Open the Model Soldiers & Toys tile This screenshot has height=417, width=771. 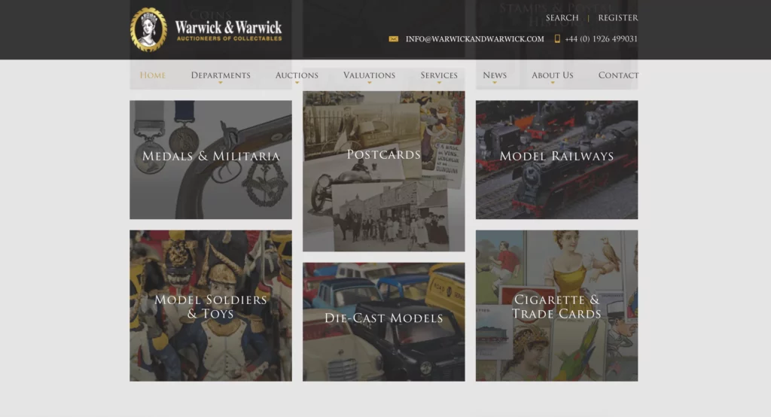tap(211, 306)
